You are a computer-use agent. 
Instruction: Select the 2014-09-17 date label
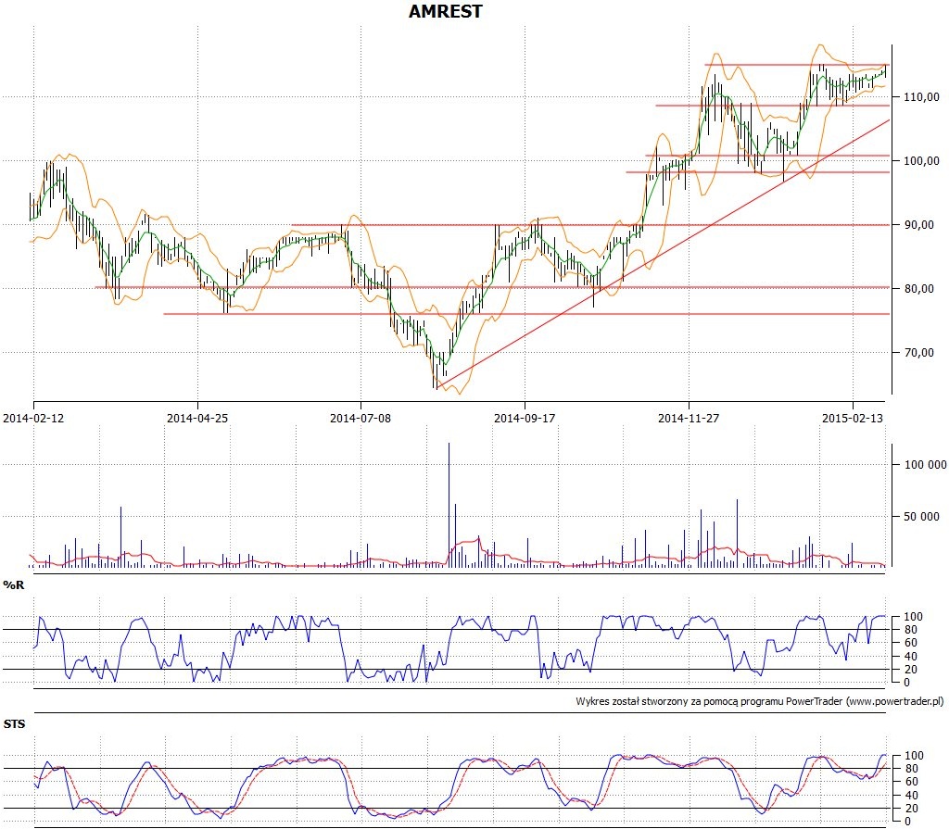(x=525, y=418)
